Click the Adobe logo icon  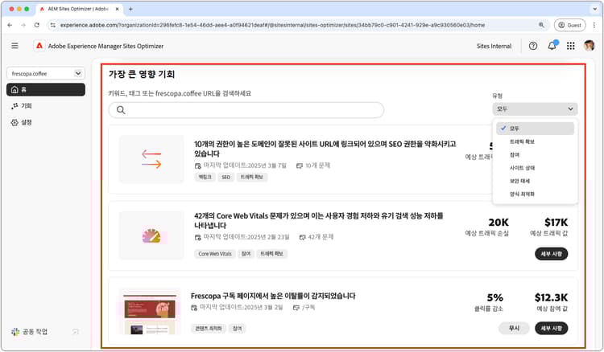tap(39, 46)
